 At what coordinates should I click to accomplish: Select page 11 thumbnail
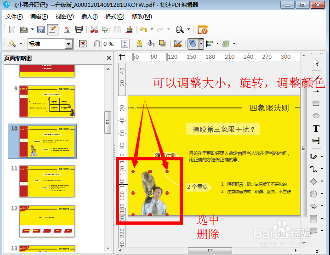[47, 181]
